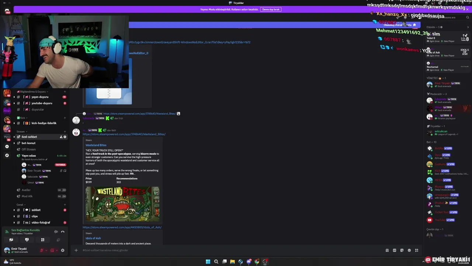Image resolution: width=472 pixels, height=266 pixels.
Task: Add channel to Bilgilendirme & Duyuru category
Action: pyautogui.click(x=65, y=92)
